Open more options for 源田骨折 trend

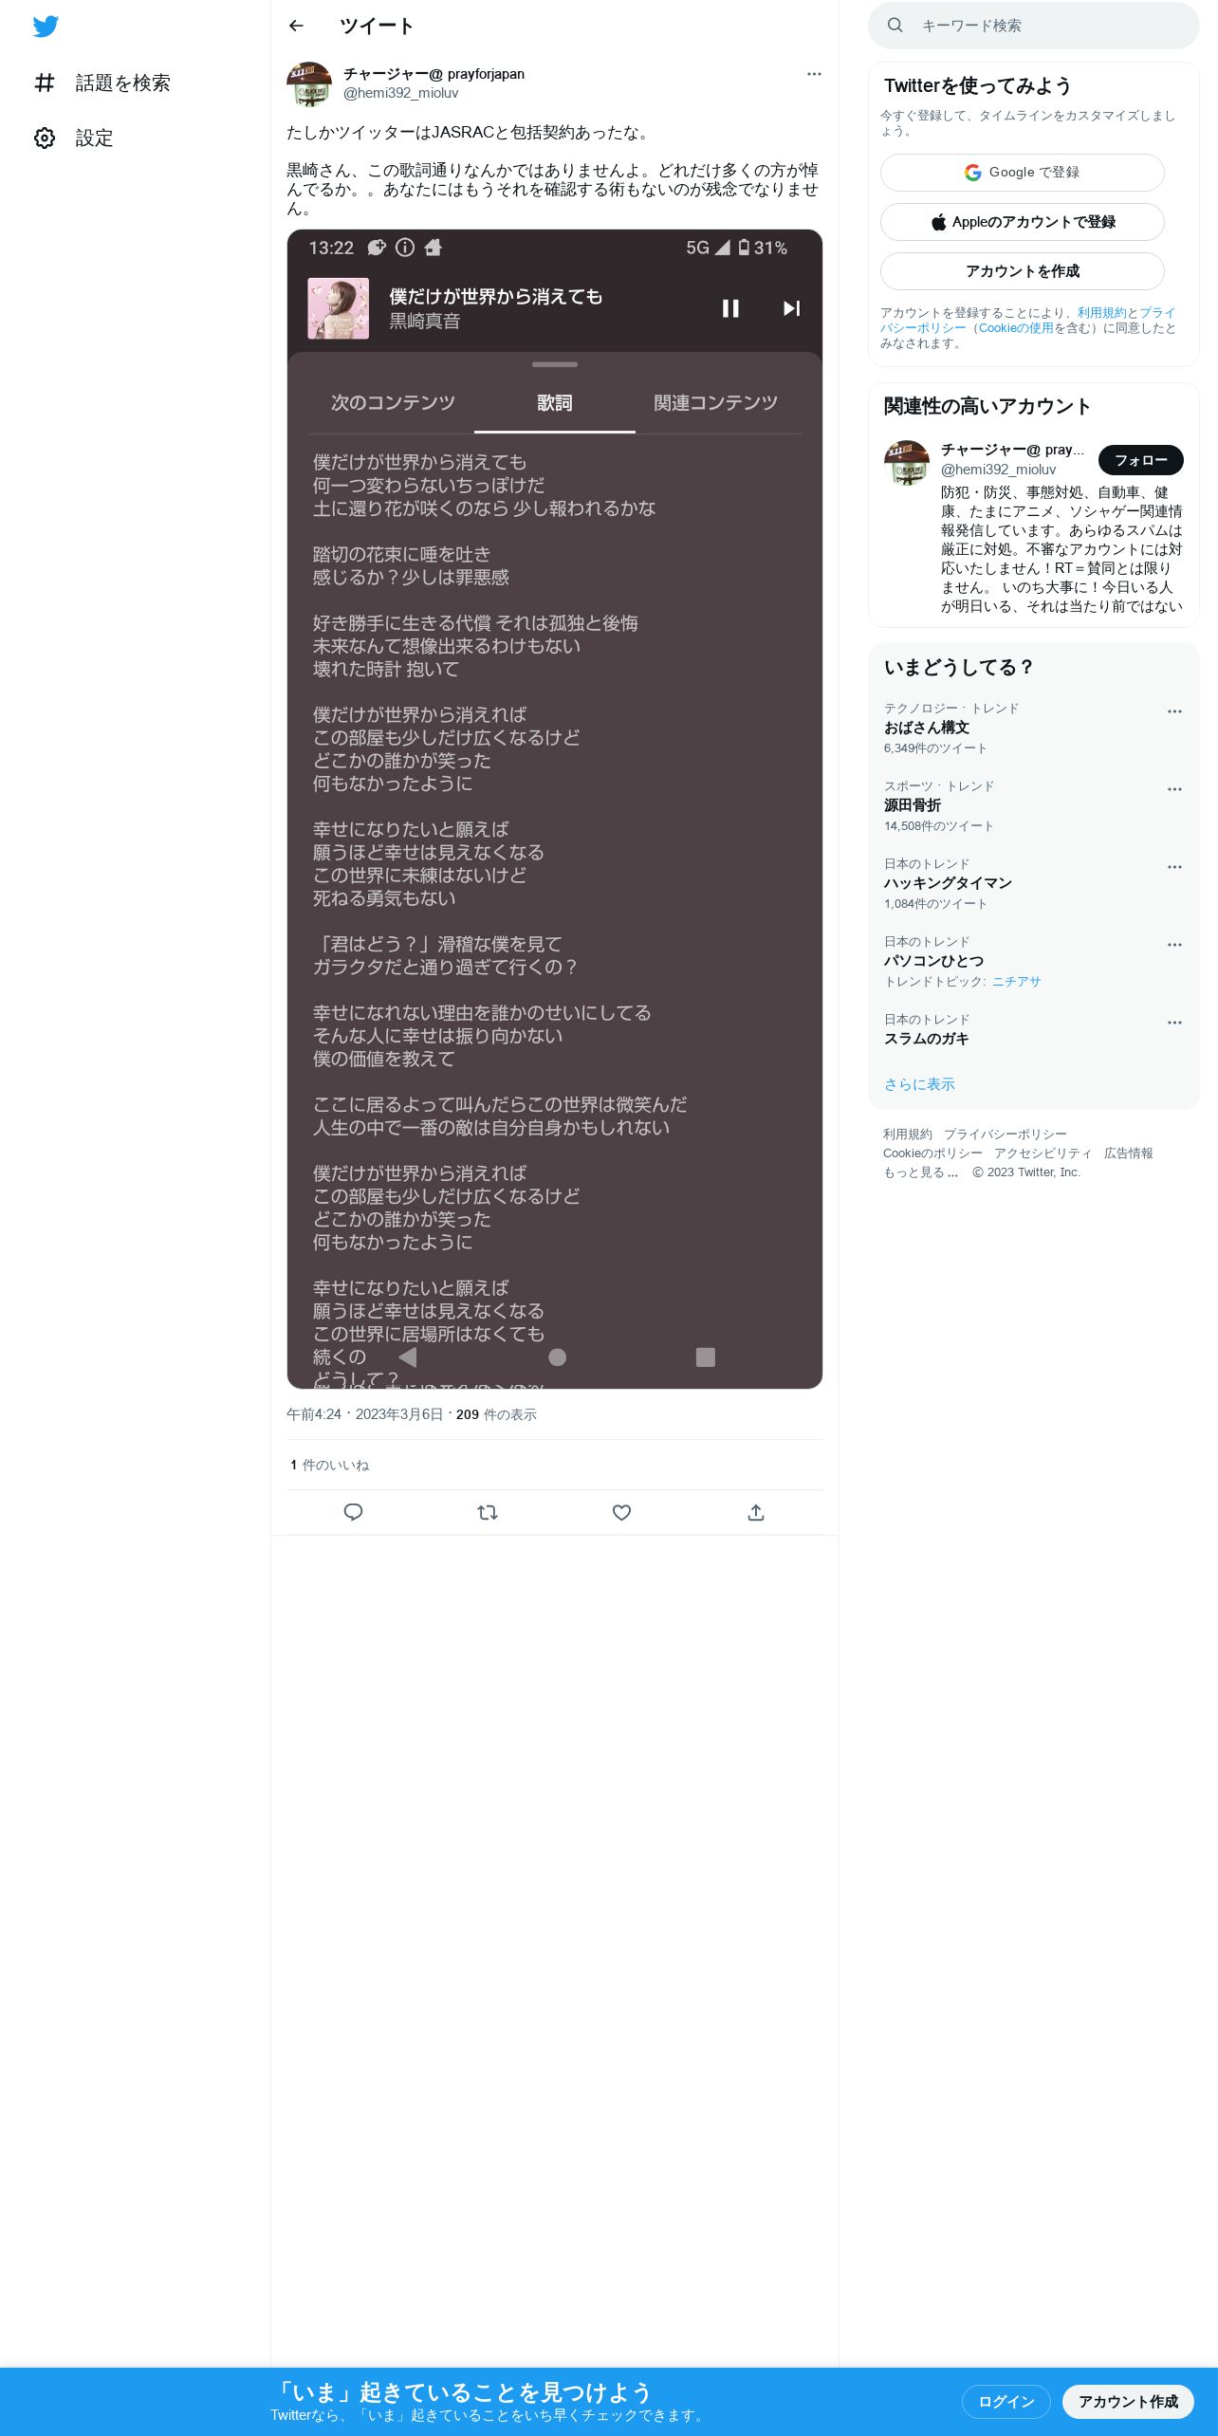(1174, 789)
